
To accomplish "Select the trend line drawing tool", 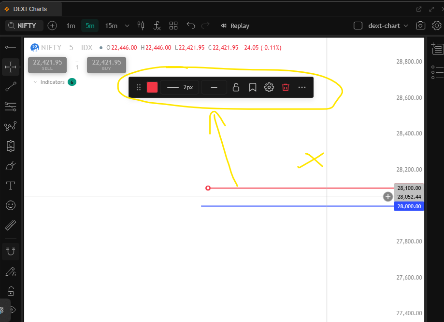I will (11, 87).
